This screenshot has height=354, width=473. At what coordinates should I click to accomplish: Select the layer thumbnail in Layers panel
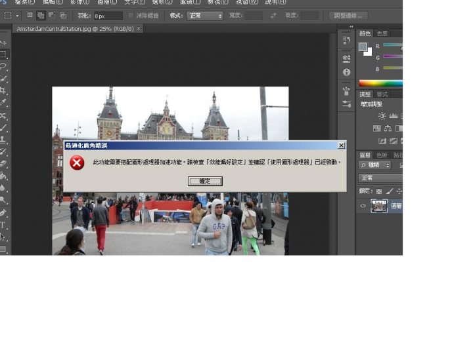[379, 206]
